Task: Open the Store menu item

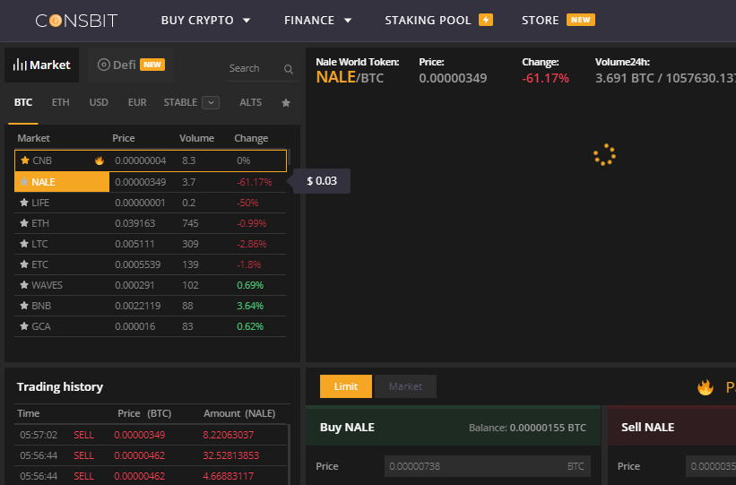Action: point(541,21)
